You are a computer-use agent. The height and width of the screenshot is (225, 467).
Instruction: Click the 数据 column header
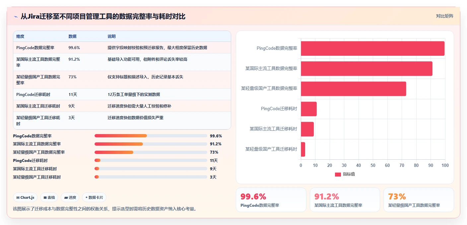coord(72,37)
